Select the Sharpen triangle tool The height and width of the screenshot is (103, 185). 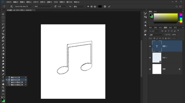tap(3, 61)
